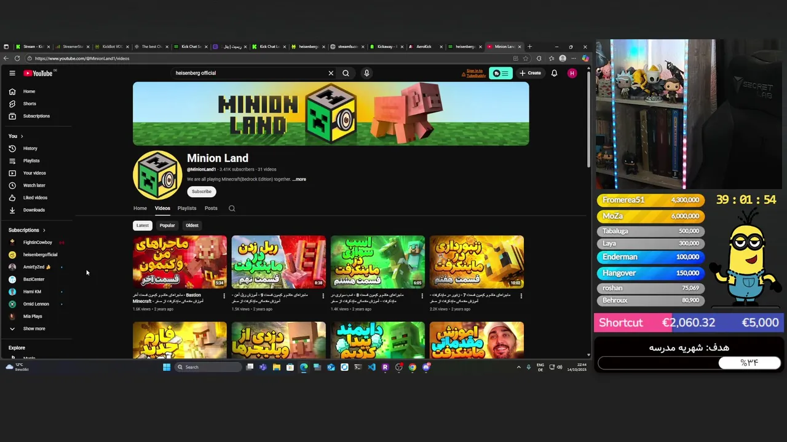Screen dimensions: 787x442
Task: Click the Create button
Action: click(x=530, y=73)
